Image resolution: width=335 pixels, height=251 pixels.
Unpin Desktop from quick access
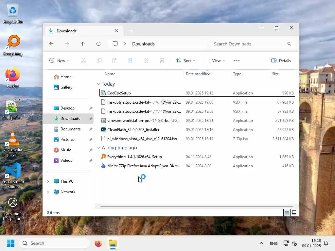pyautogui.click(x=91, y=108)
